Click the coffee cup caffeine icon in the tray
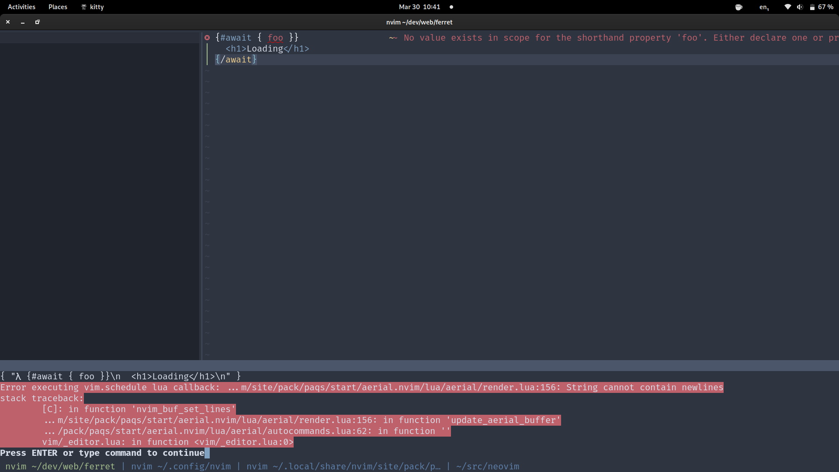The width and height of the screenshot is (839, 472). [x=739, y=7]
